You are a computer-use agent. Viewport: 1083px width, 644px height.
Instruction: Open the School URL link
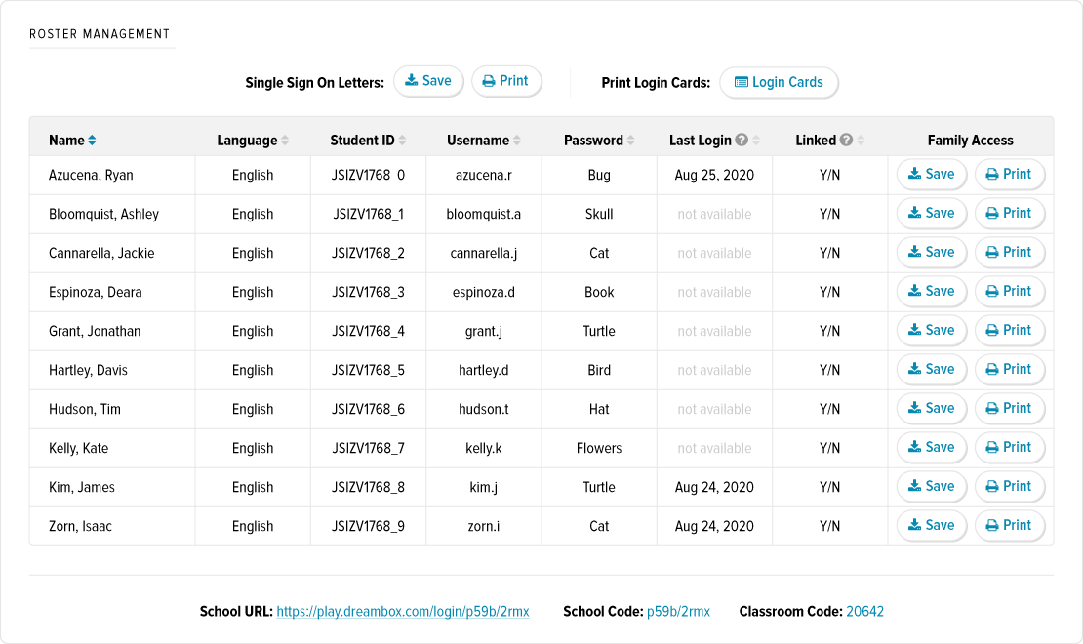[x=403, y=611]
